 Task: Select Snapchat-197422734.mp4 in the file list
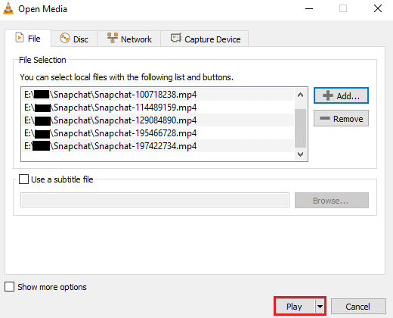click(158, 146)
